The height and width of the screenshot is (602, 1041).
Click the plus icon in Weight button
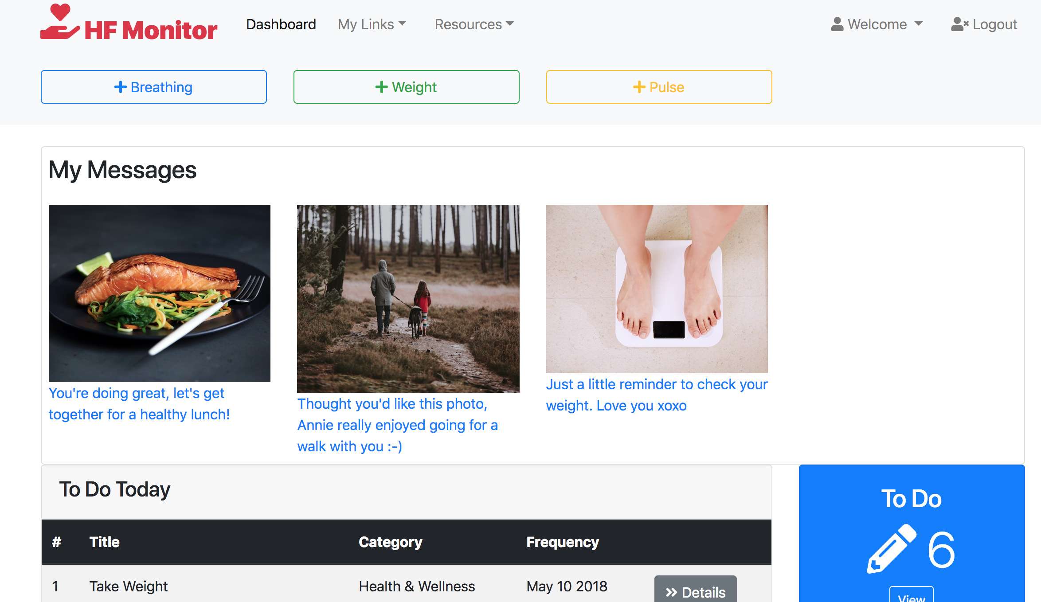pyautogui.click(x=381, y=87)
